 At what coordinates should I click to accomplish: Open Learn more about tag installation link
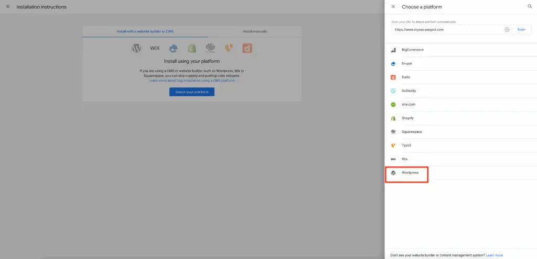tap(192, 81)
